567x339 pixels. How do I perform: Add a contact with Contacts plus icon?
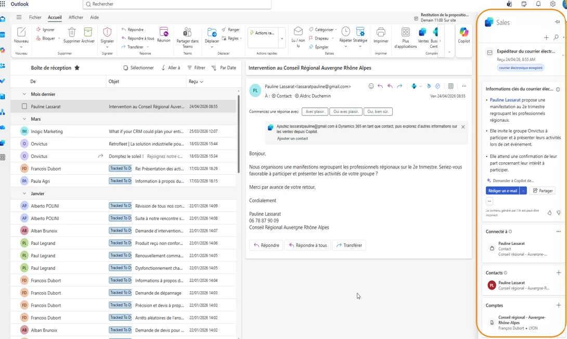coord(559,272)
